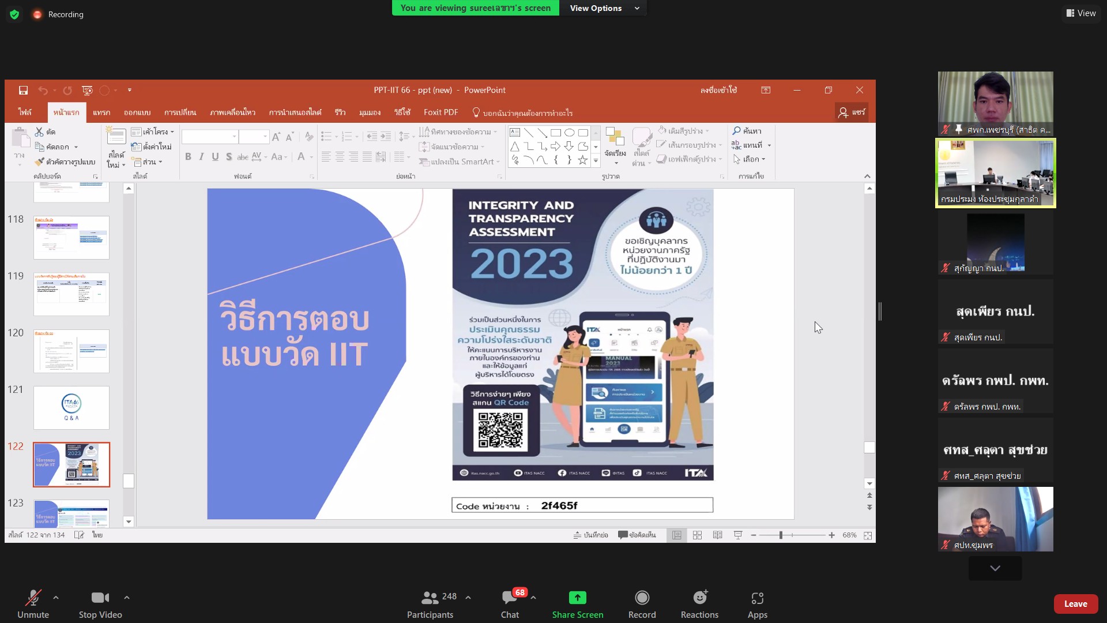Image resolution: width=1107 pixels, height=623 pixels.
Task: Select slide 121 thumbnail with Q&A
Action: pyautogui.click(x=71, y=408)
